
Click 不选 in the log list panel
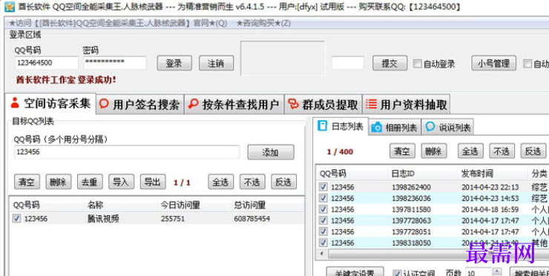pyautogui.click(x=502, y=151)
